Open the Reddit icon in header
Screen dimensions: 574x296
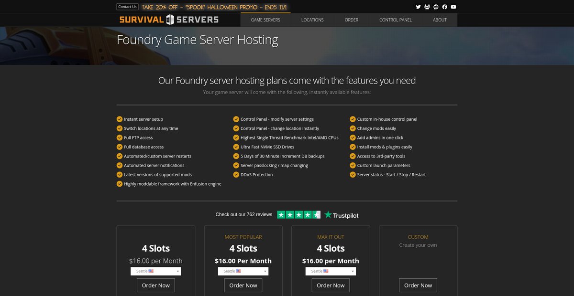(436, 7)
